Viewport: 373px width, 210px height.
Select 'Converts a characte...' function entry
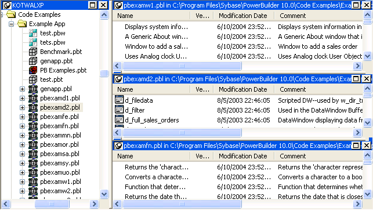157,177
